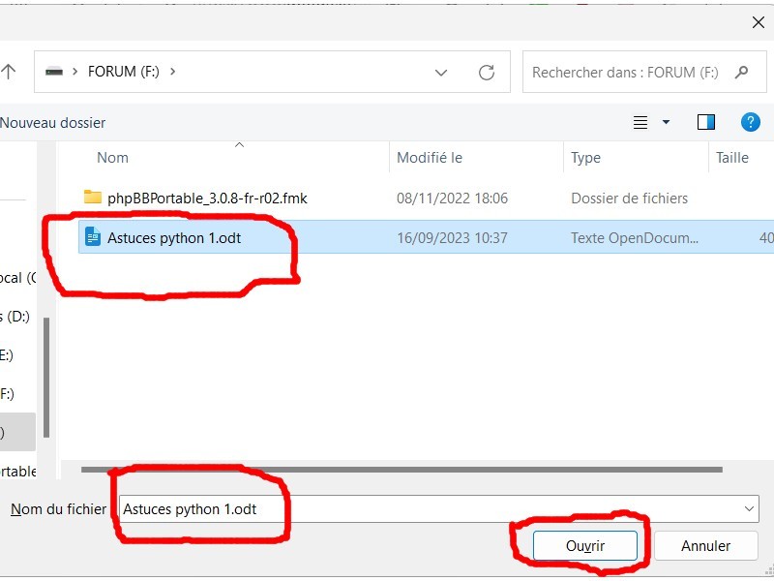Sort by the Type column header
The height and width of the screenshot is (581, 774).
pyautogui.click(x=585, y=158)
